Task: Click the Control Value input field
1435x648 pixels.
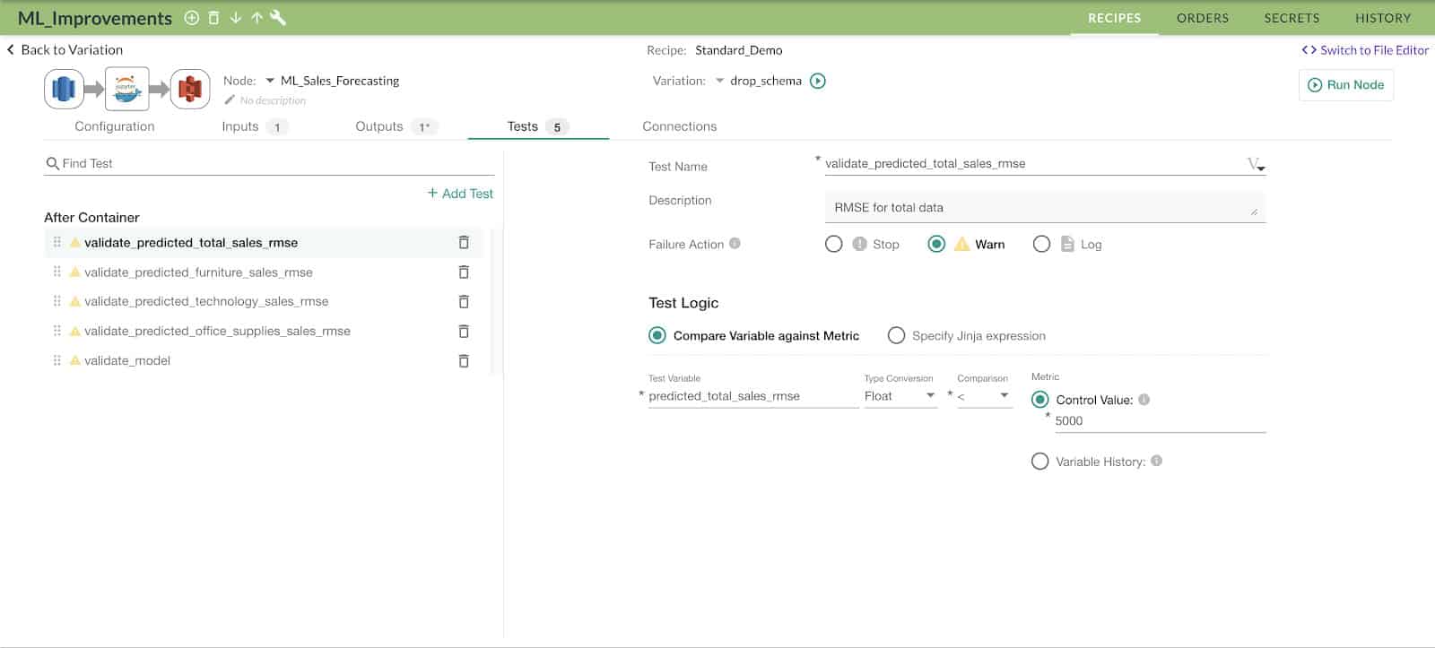Action: [x=1159, y=421]
